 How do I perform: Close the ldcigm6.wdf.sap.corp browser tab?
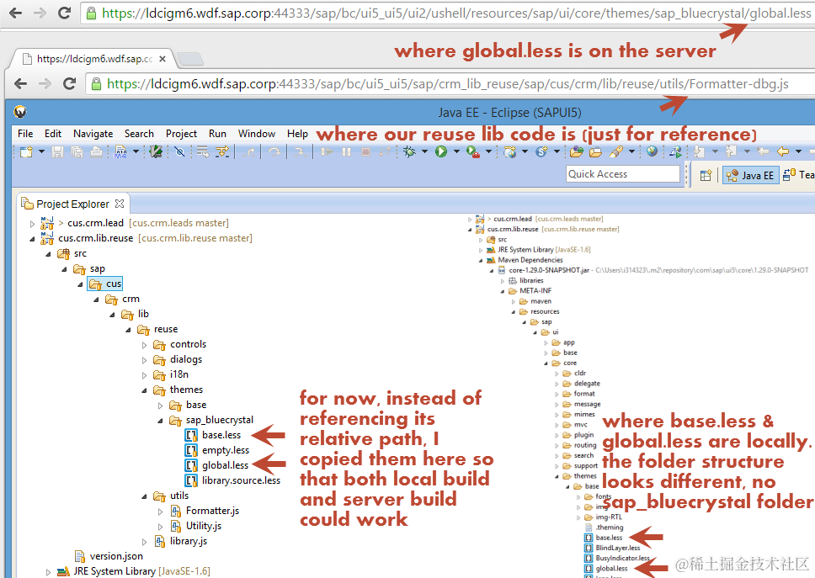pos(162,59)
